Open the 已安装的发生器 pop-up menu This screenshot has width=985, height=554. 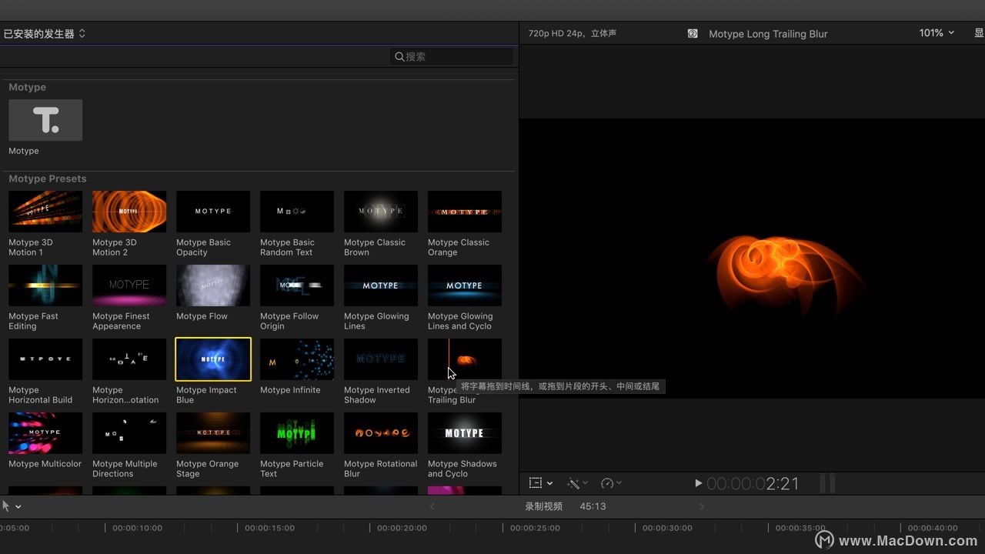pos(44,34)
